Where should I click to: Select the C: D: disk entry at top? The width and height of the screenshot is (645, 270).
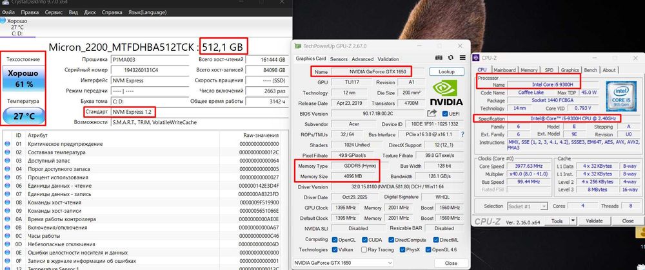tap(17, 27)
